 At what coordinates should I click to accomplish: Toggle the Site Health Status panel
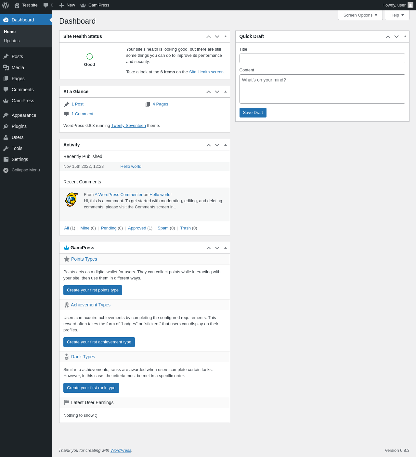(226, 36)
